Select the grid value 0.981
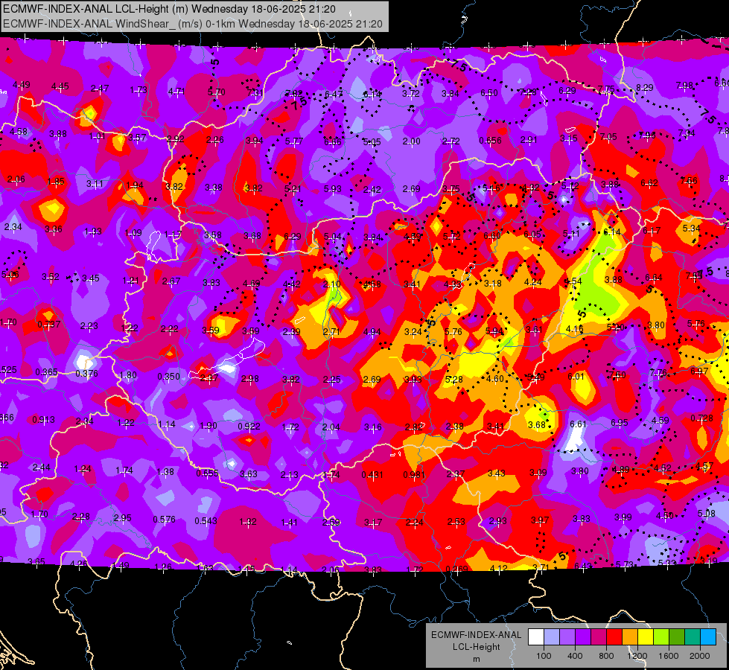This screenshot has width=729, height=670. (x=414, y=474)
